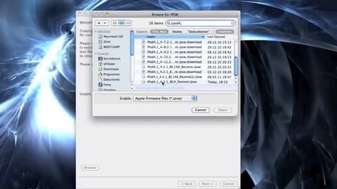Switch to icon view mode
The width and height of the screenshot is (337, 189).
[115, 23]
